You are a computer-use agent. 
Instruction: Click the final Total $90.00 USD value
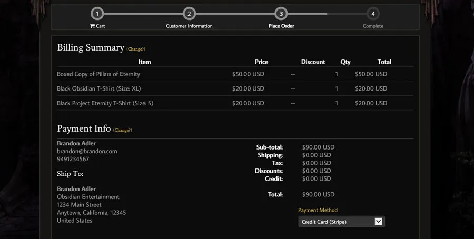318,194
